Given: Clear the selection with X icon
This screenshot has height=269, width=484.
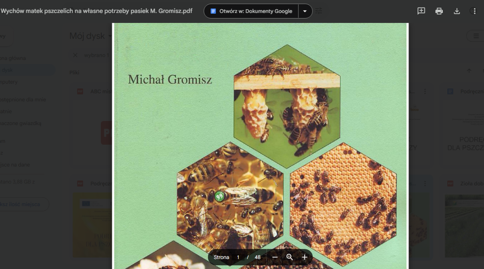Looking at the screenshot, I should [x=75, y=55].
